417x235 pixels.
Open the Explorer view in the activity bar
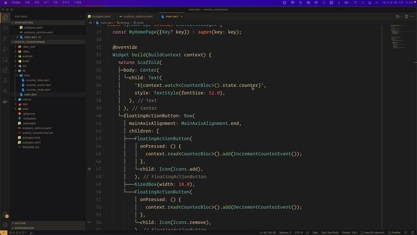click(5, 18)
